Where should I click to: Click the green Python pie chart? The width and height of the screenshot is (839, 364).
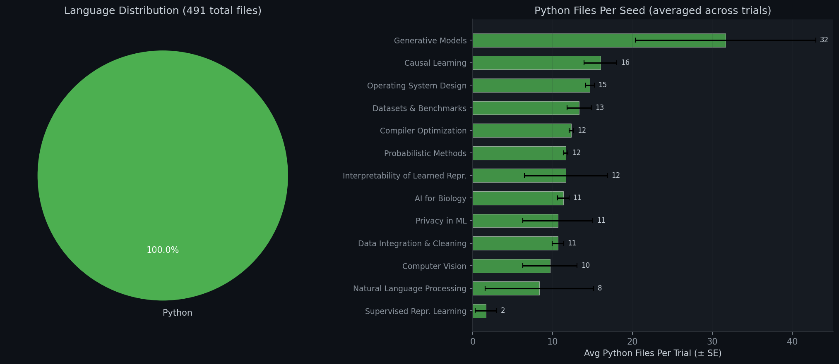pos(163,165)
